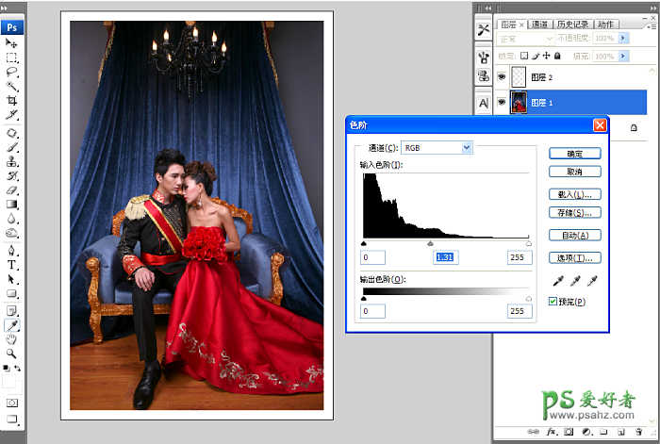Expand the layer opacity slider arrow

pyautogui.click(x=636, y=40)
